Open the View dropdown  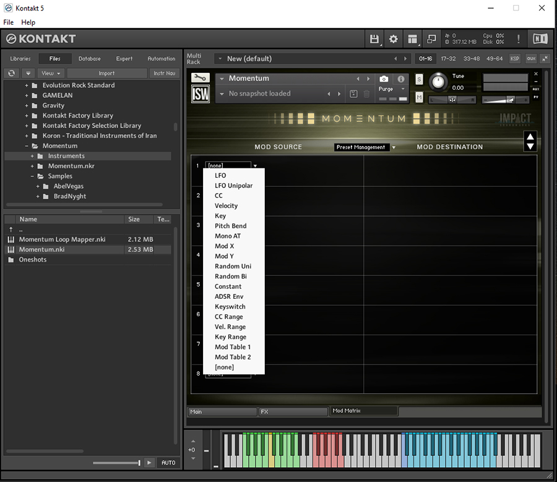51,73
